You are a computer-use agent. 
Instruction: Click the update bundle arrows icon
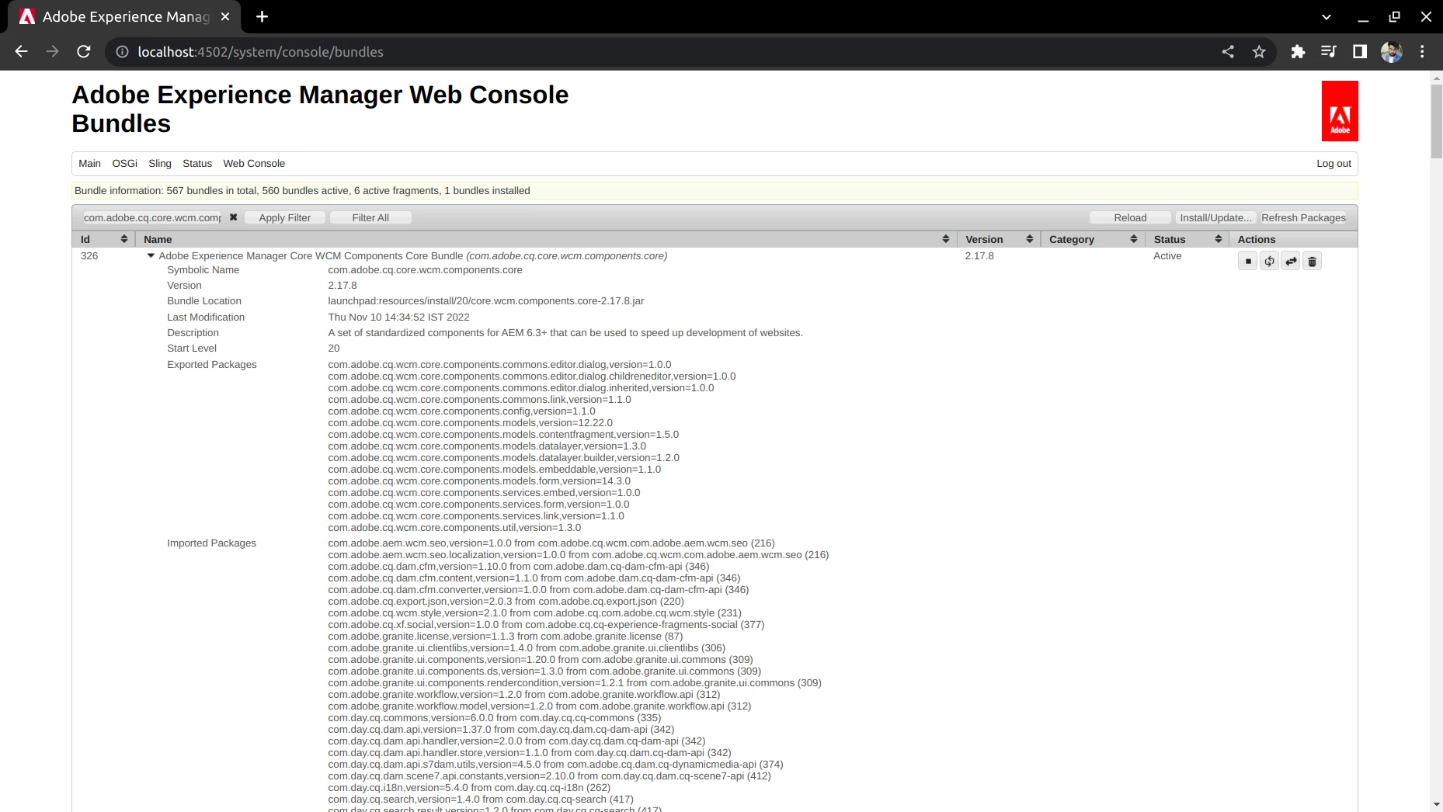click(x=1291, y=262)
